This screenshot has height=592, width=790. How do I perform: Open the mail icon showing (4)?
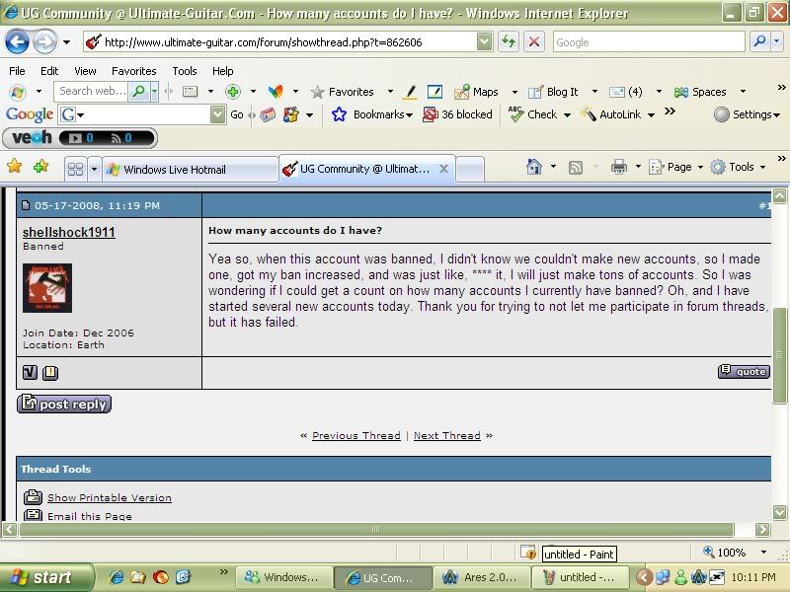coord(626,92)
